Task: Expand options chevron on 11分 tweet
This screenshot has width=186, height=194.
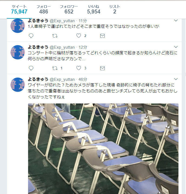Action: pos(176,21)
